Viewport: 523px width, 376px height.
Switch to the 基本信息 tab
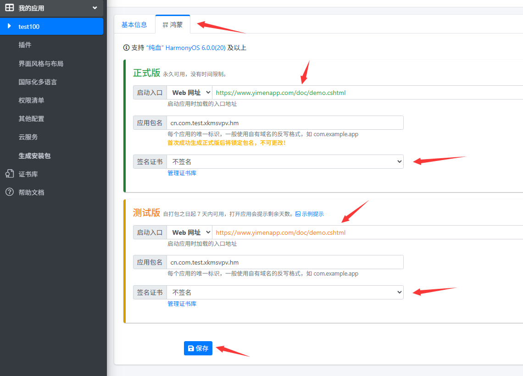(134, 25)
